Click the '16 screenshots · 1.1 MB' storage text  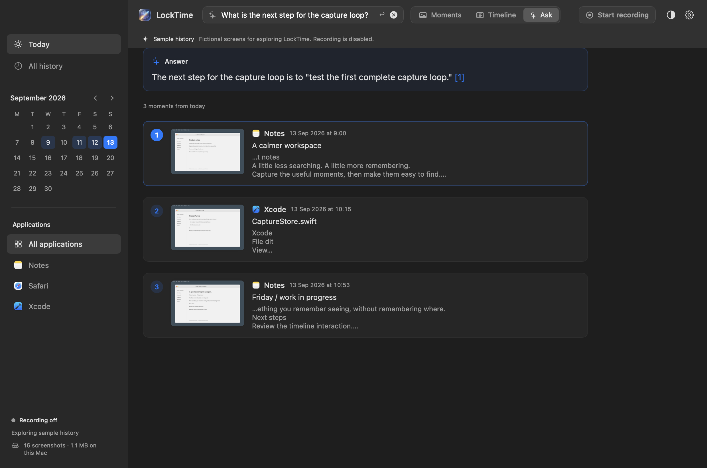coord(60,449)
